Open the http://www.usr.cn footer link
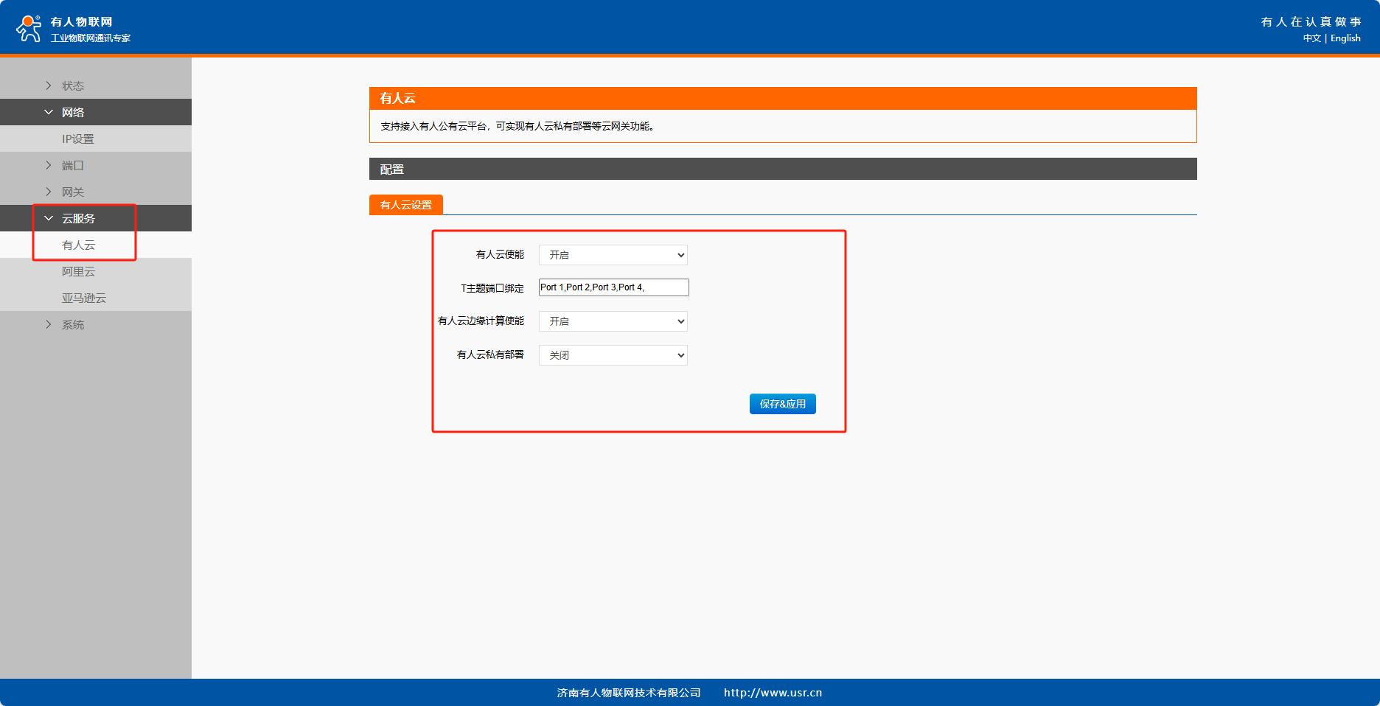The width and height of the screenshot is (1380, 706). [x=773, y=693]
